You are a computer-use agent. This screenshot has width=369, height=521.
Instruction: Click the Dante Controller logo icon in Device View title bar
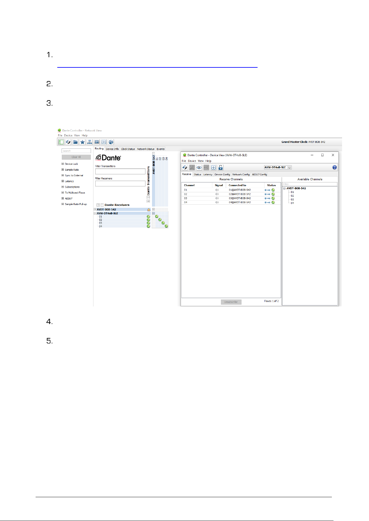[x=184, y=155]
